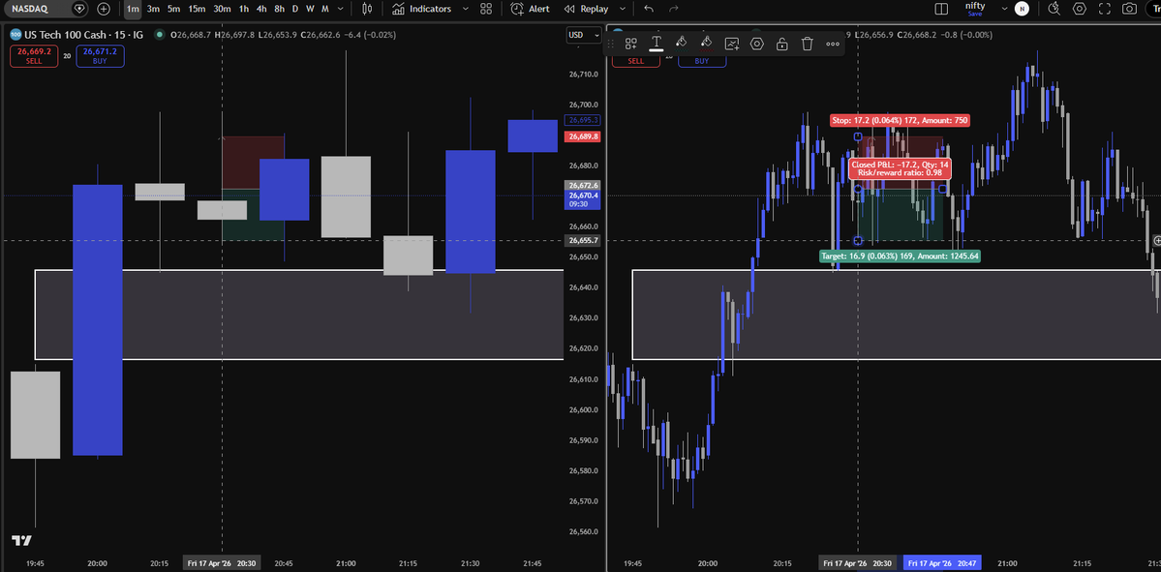The width and height of the screenshot is (1161, 572).
Task: Select the 5m timeframe
Action: pyautogui.click(x=173, y=9)
